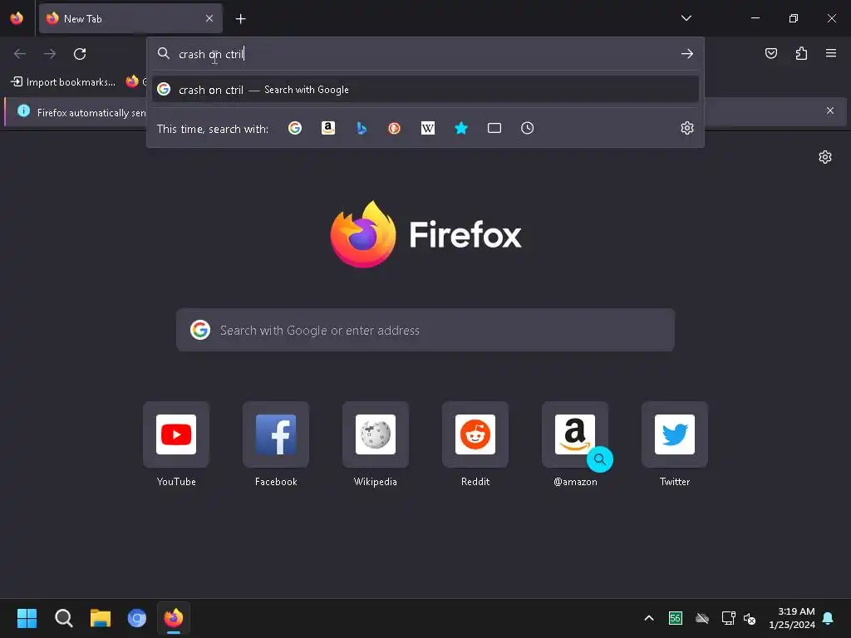851x638 pixels.
Task: Reload the current page
Action: point(80,54)
